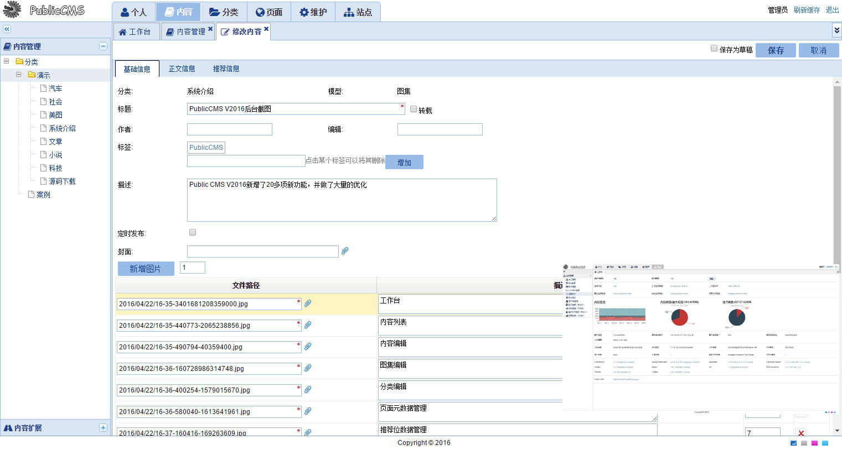Viewport: 842px width, 450px height.
Task: Open the 维护 menu
Action: coord(313,12)
